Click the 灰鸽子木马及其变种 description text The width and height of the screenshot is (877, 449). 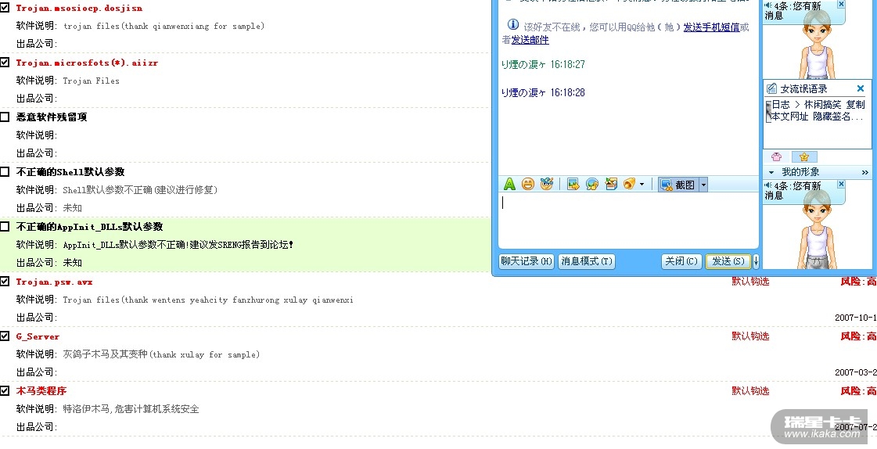click(161, 354)
